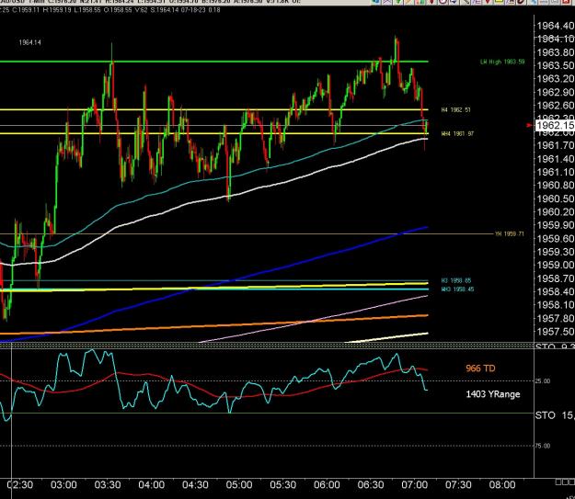The width and height of the screenshot is (575, 499).
Task: Click the 1957.80 price axis value
Action: pyautogui.click(x=556, y=319)
